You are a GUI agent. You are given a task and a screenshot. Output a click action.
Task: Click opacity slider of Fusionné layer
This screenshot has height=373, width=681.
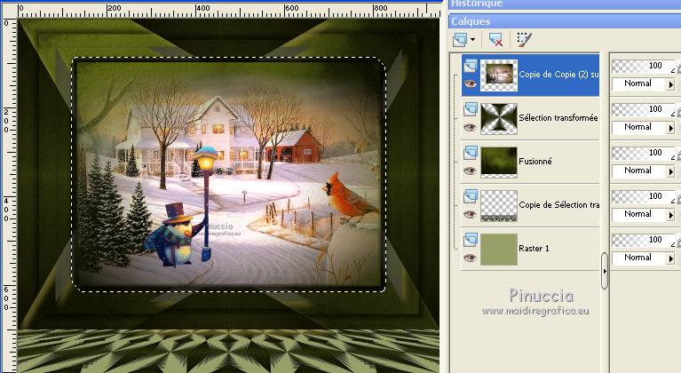click(x=643, y=153)
